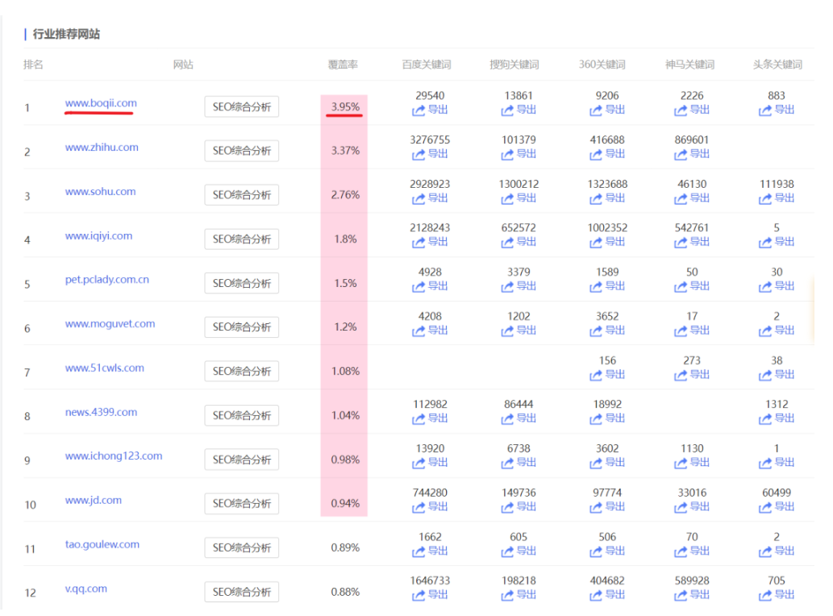Export Shenma keywords 273 for 51cwls.com
Screen dimensions: 833x616
(x=692, y=375)
